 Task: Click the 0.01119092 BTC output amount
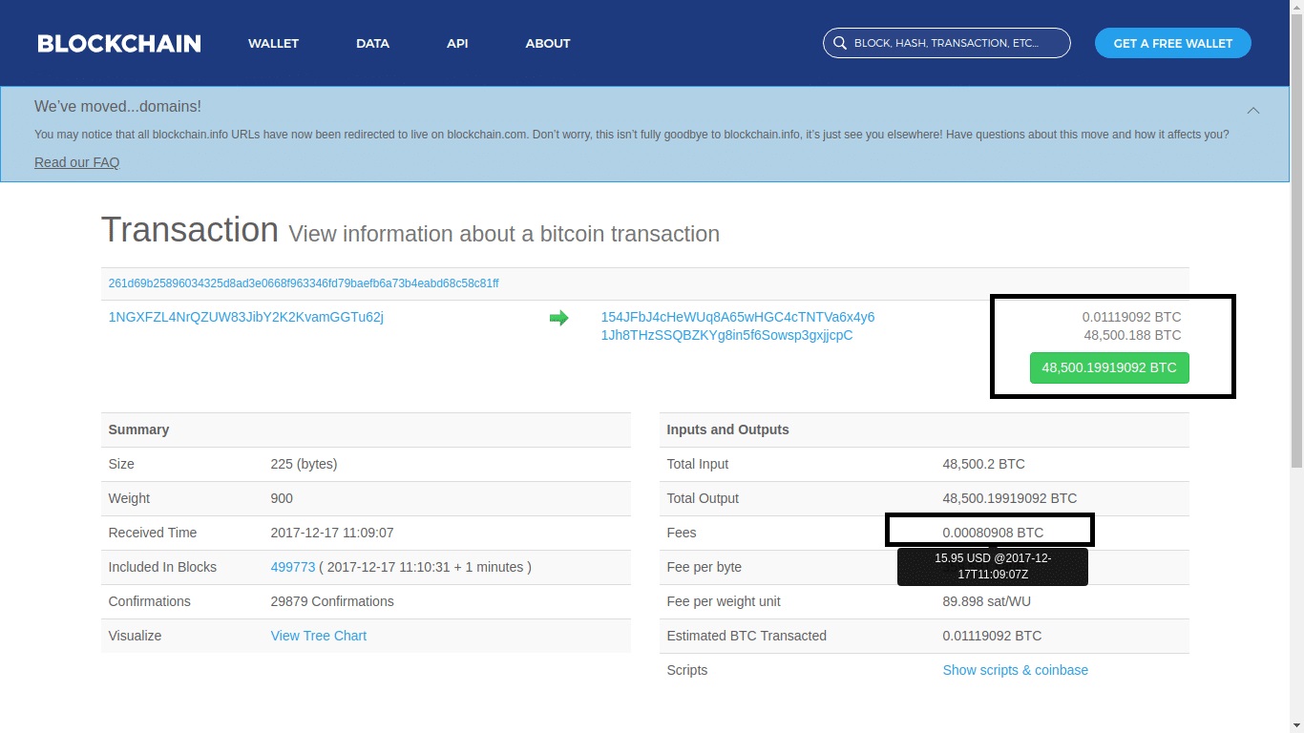click(1132, 317)
